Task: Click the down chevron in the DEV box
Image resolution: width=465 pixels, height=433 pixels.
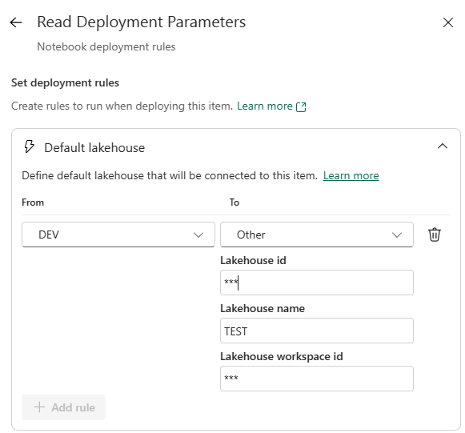Action: click(x=198, y=235)
